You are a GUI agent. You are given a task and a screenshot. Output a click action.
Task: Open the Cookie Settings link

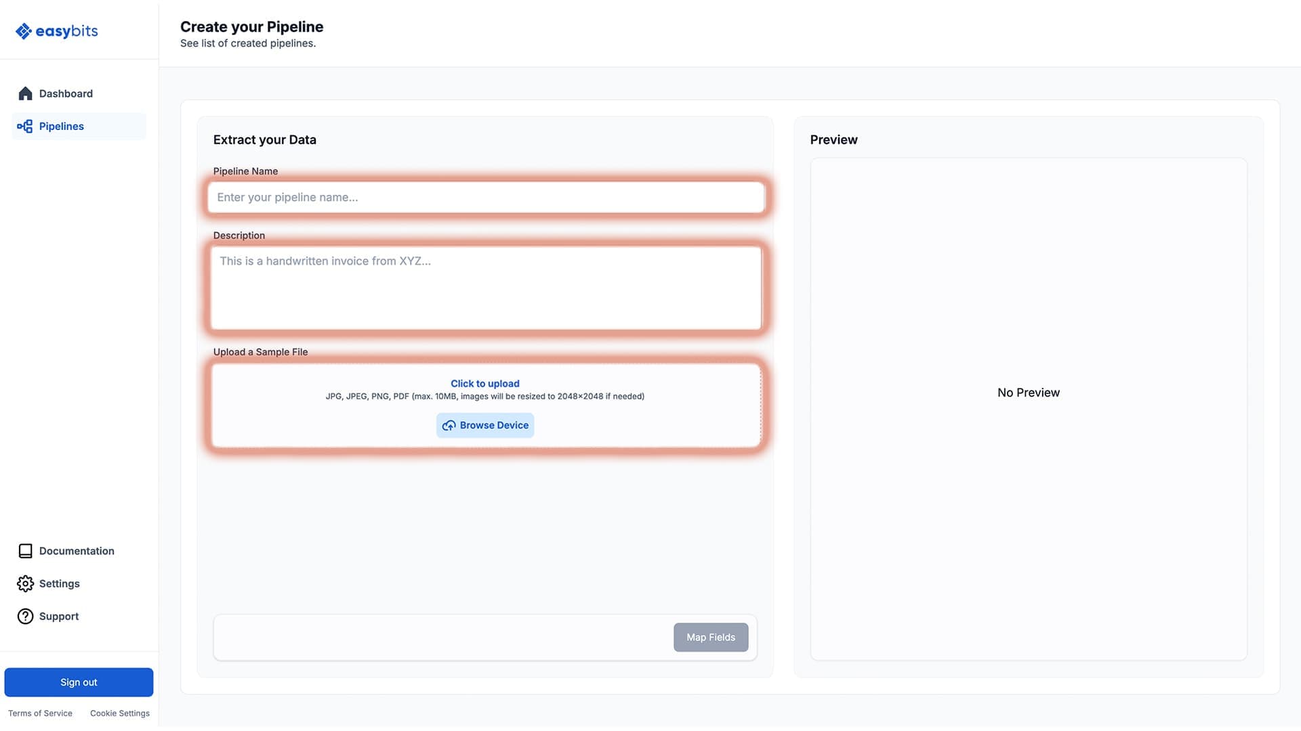tap(120, 713)
